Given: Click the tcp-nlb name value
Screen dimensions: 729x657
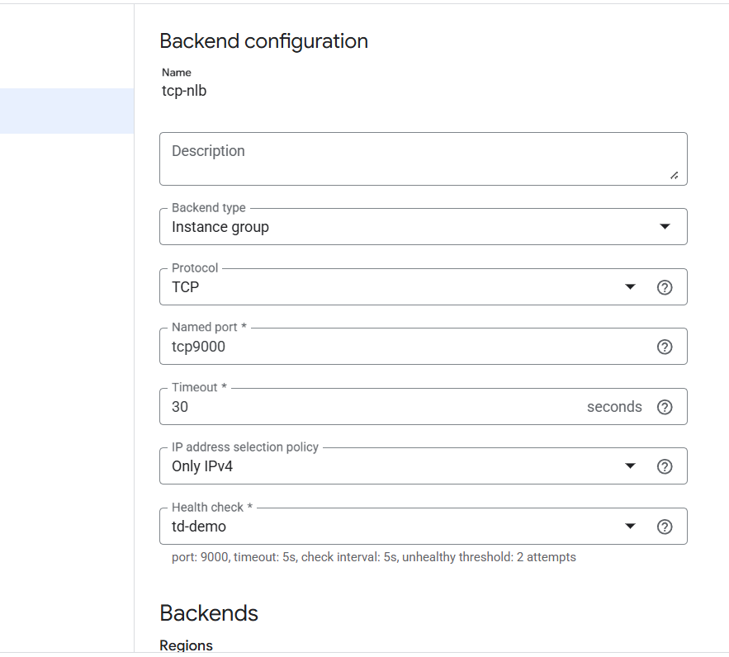Looking at the screenshot, I should (184, 91).
